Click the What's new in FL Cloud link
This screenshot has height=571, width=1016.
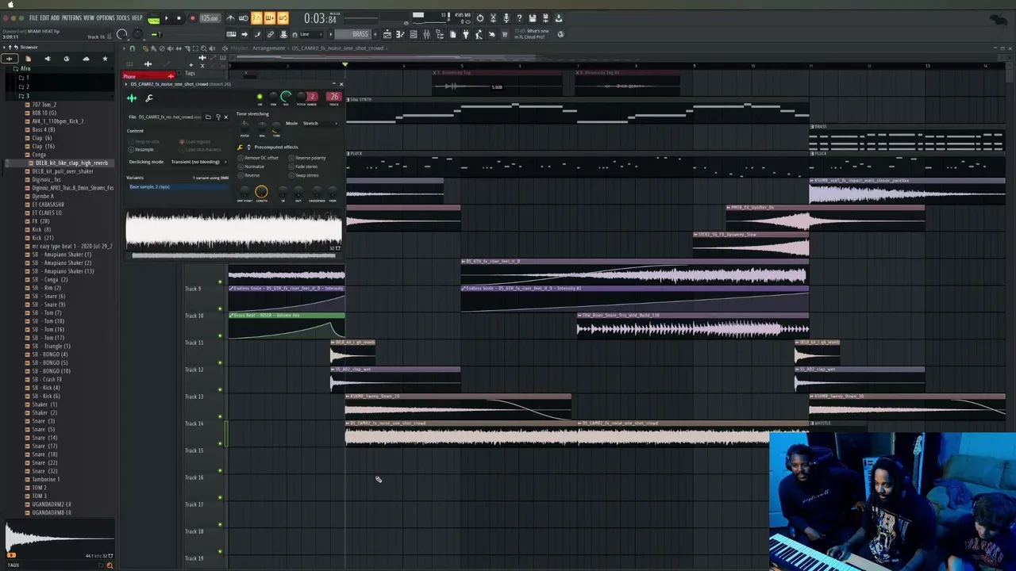(532, 34)
